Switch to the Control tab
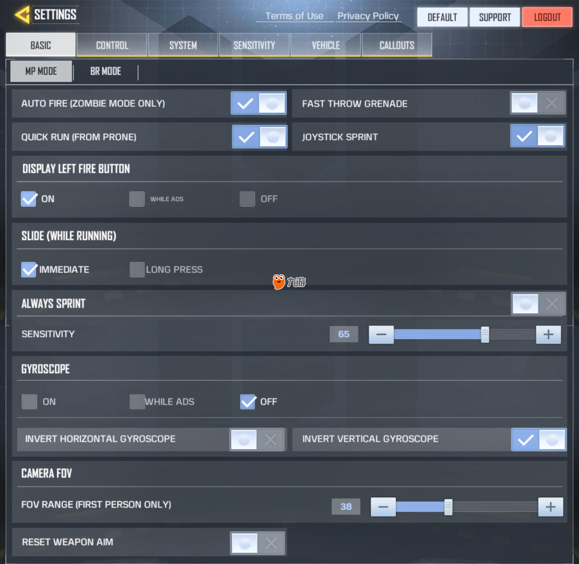 [112, 45]
